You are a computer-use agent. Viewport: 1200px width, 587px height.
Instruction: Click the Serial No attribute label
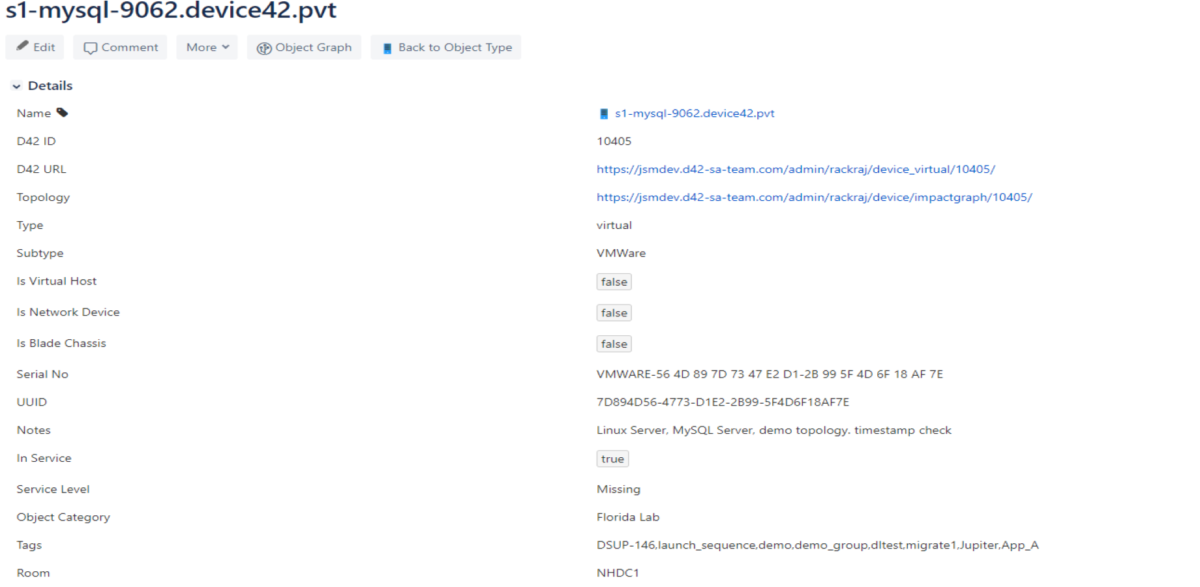click(x=42, y=374)
